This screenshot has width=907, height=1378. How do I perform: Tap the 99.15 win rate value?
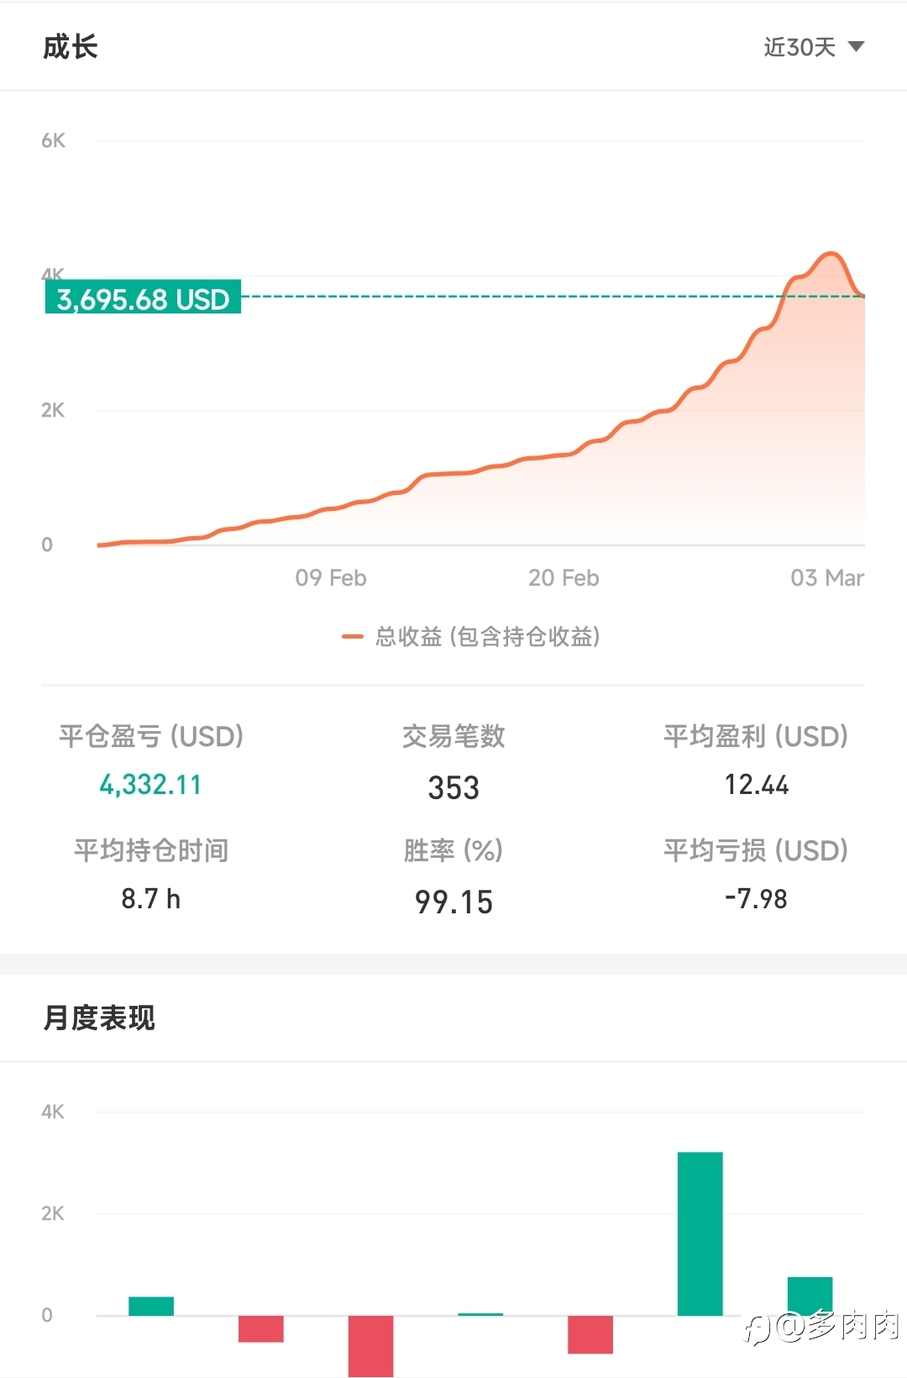point(453,902)
